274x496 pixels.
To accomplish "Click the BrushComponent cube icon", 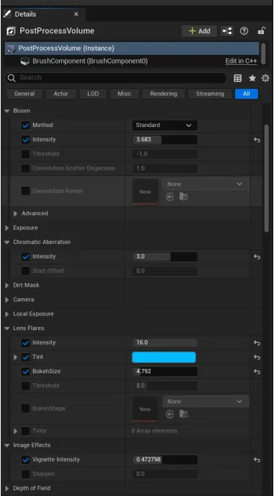I will tap(25, 61).
